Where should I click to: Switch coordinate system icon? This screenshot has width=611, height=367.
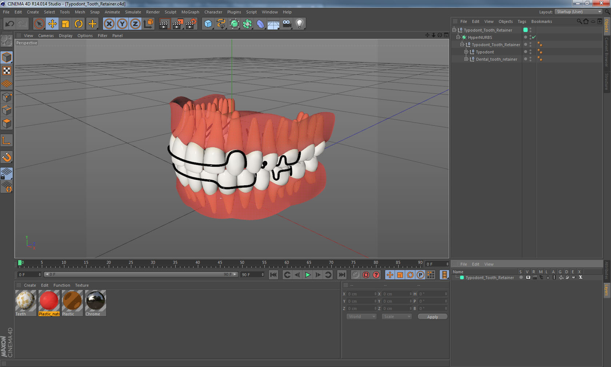point(148,24)
